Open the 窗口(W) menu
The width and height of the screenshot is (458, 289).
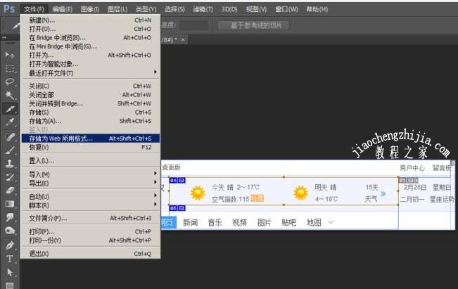point(286,9)
